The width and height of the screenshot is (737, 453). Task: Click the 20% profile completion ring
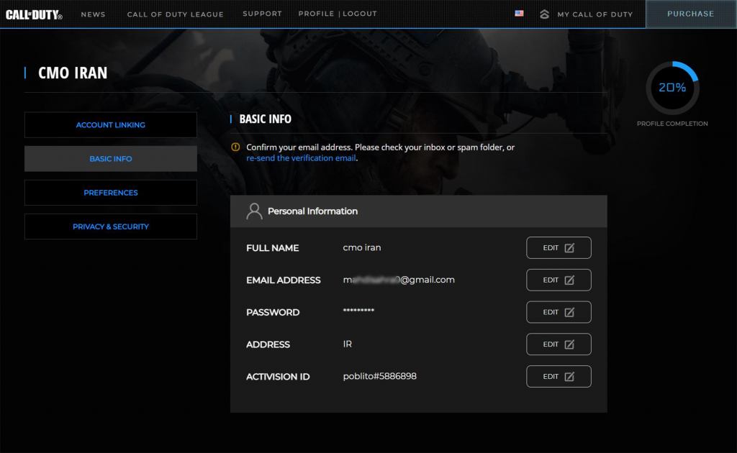tap(672, 88)
